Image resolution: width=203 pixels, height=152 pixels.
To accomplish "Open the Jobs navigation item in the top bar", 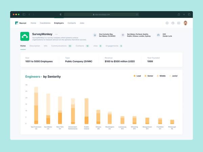I will tap(82, 23).
